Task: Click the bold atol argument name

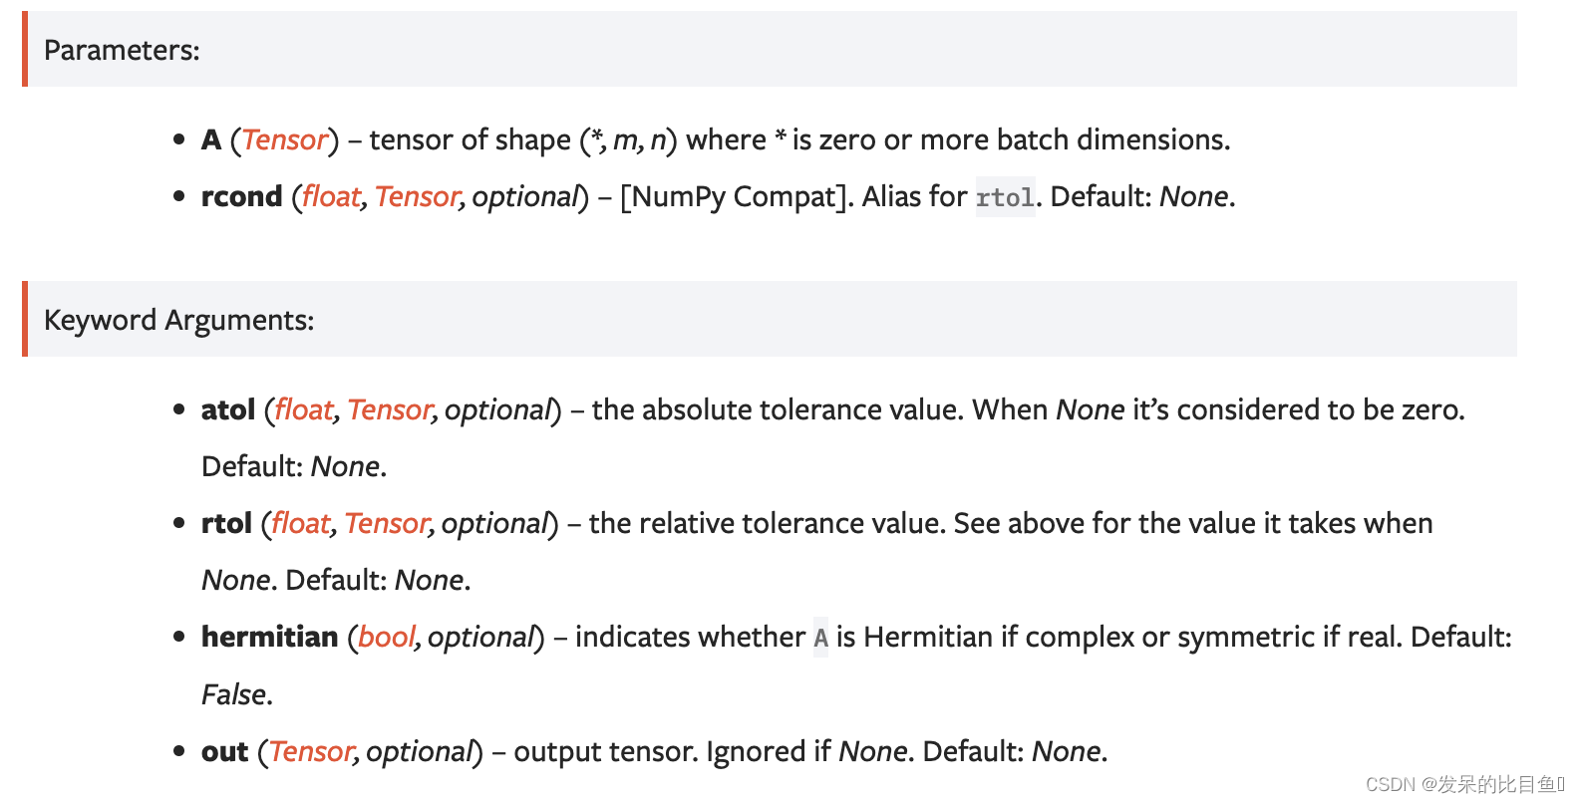Action: (228, 410)
